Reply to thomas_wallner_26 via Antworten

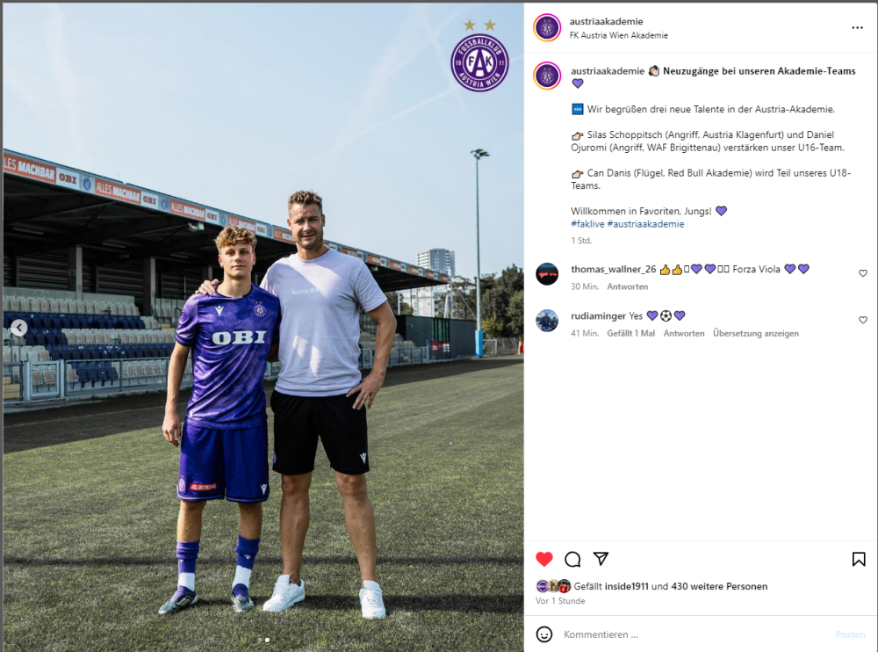(627, 286)
